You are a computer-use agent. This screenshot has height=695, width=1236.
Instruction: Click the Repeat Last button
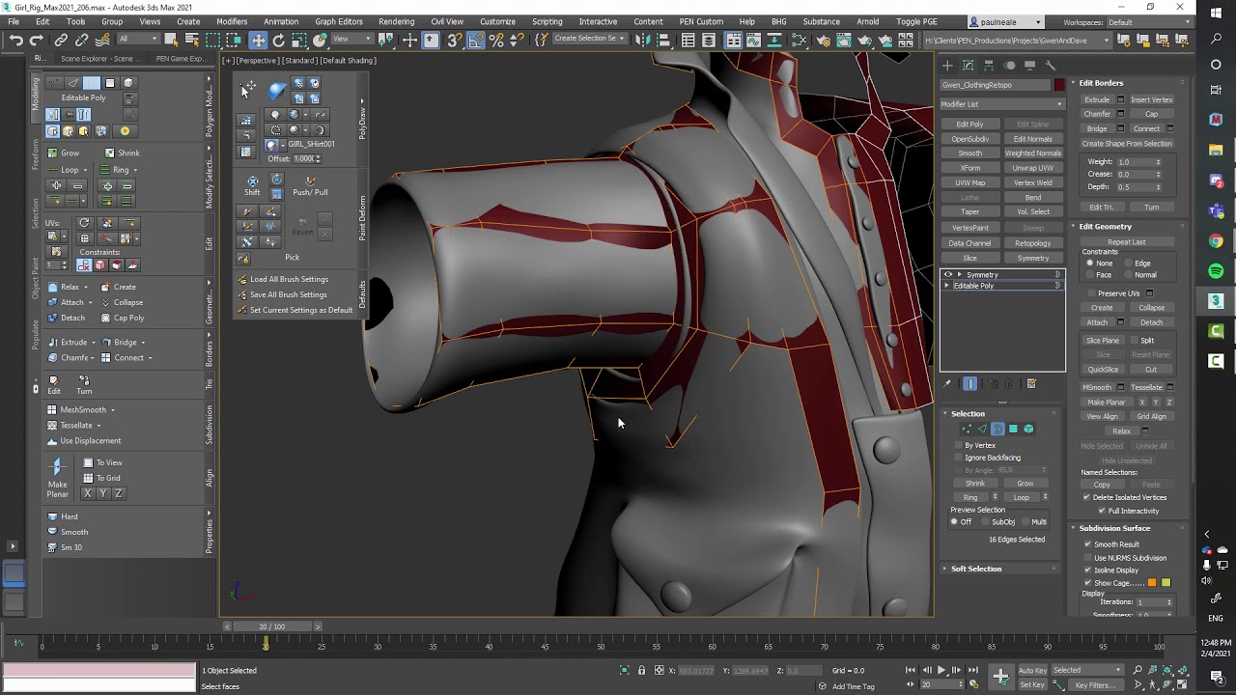click(x=1127, y=242)
